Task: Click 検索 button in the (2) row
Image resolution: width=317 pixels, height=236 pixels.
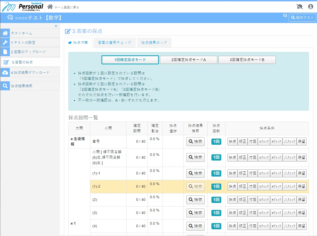Action: 195,200
